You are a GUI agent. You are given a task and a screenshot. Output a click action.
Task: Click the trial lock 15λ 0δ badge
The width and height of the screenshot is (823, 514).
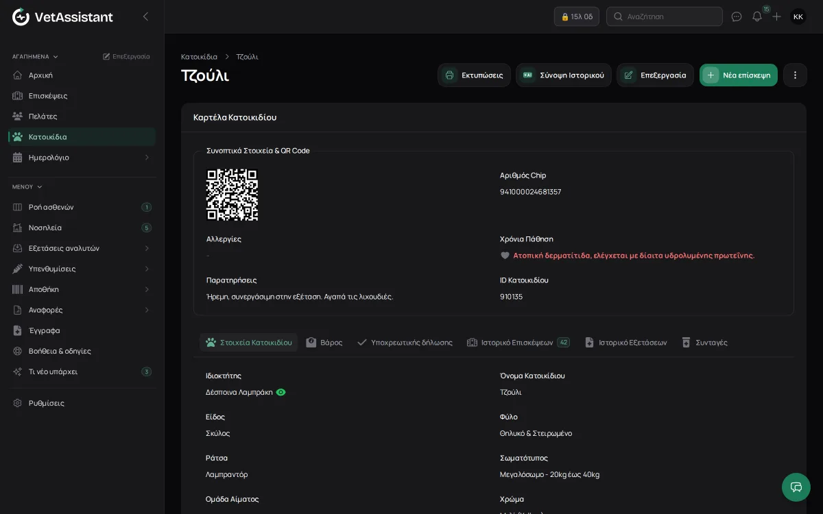tap(577, 16)
